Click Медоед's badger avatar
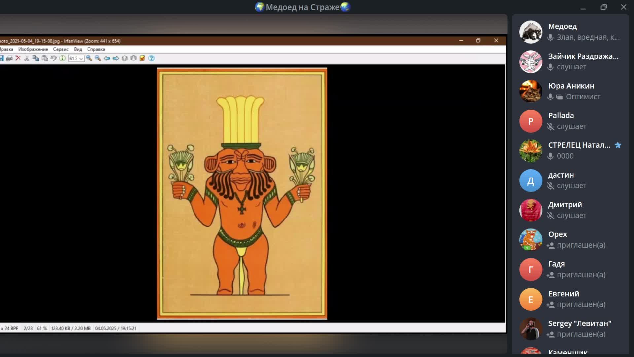634x357 pixels. 531,32
